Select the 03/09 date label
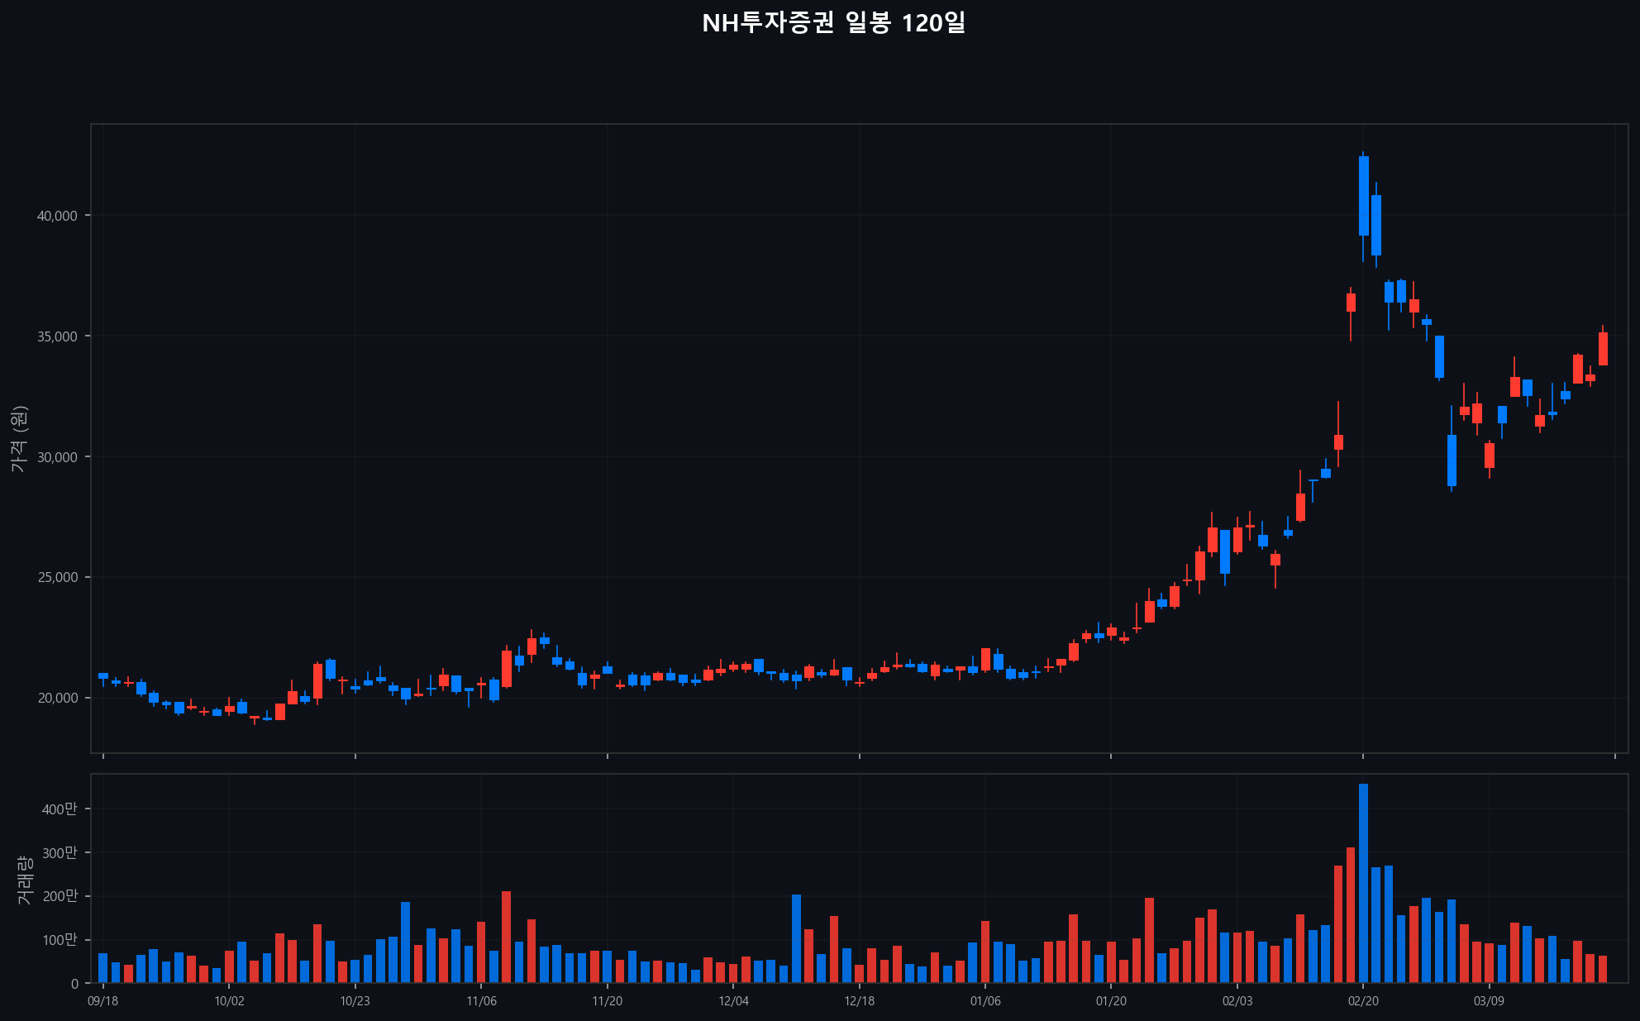Image resolution: width=1640 pixels, height=1021 pixels. (1489, 1001)
